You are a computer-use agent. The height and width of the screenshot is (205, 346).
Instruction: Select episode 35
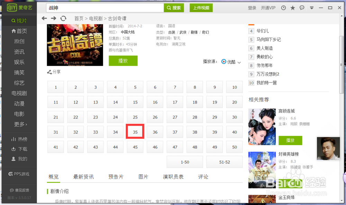135,132
